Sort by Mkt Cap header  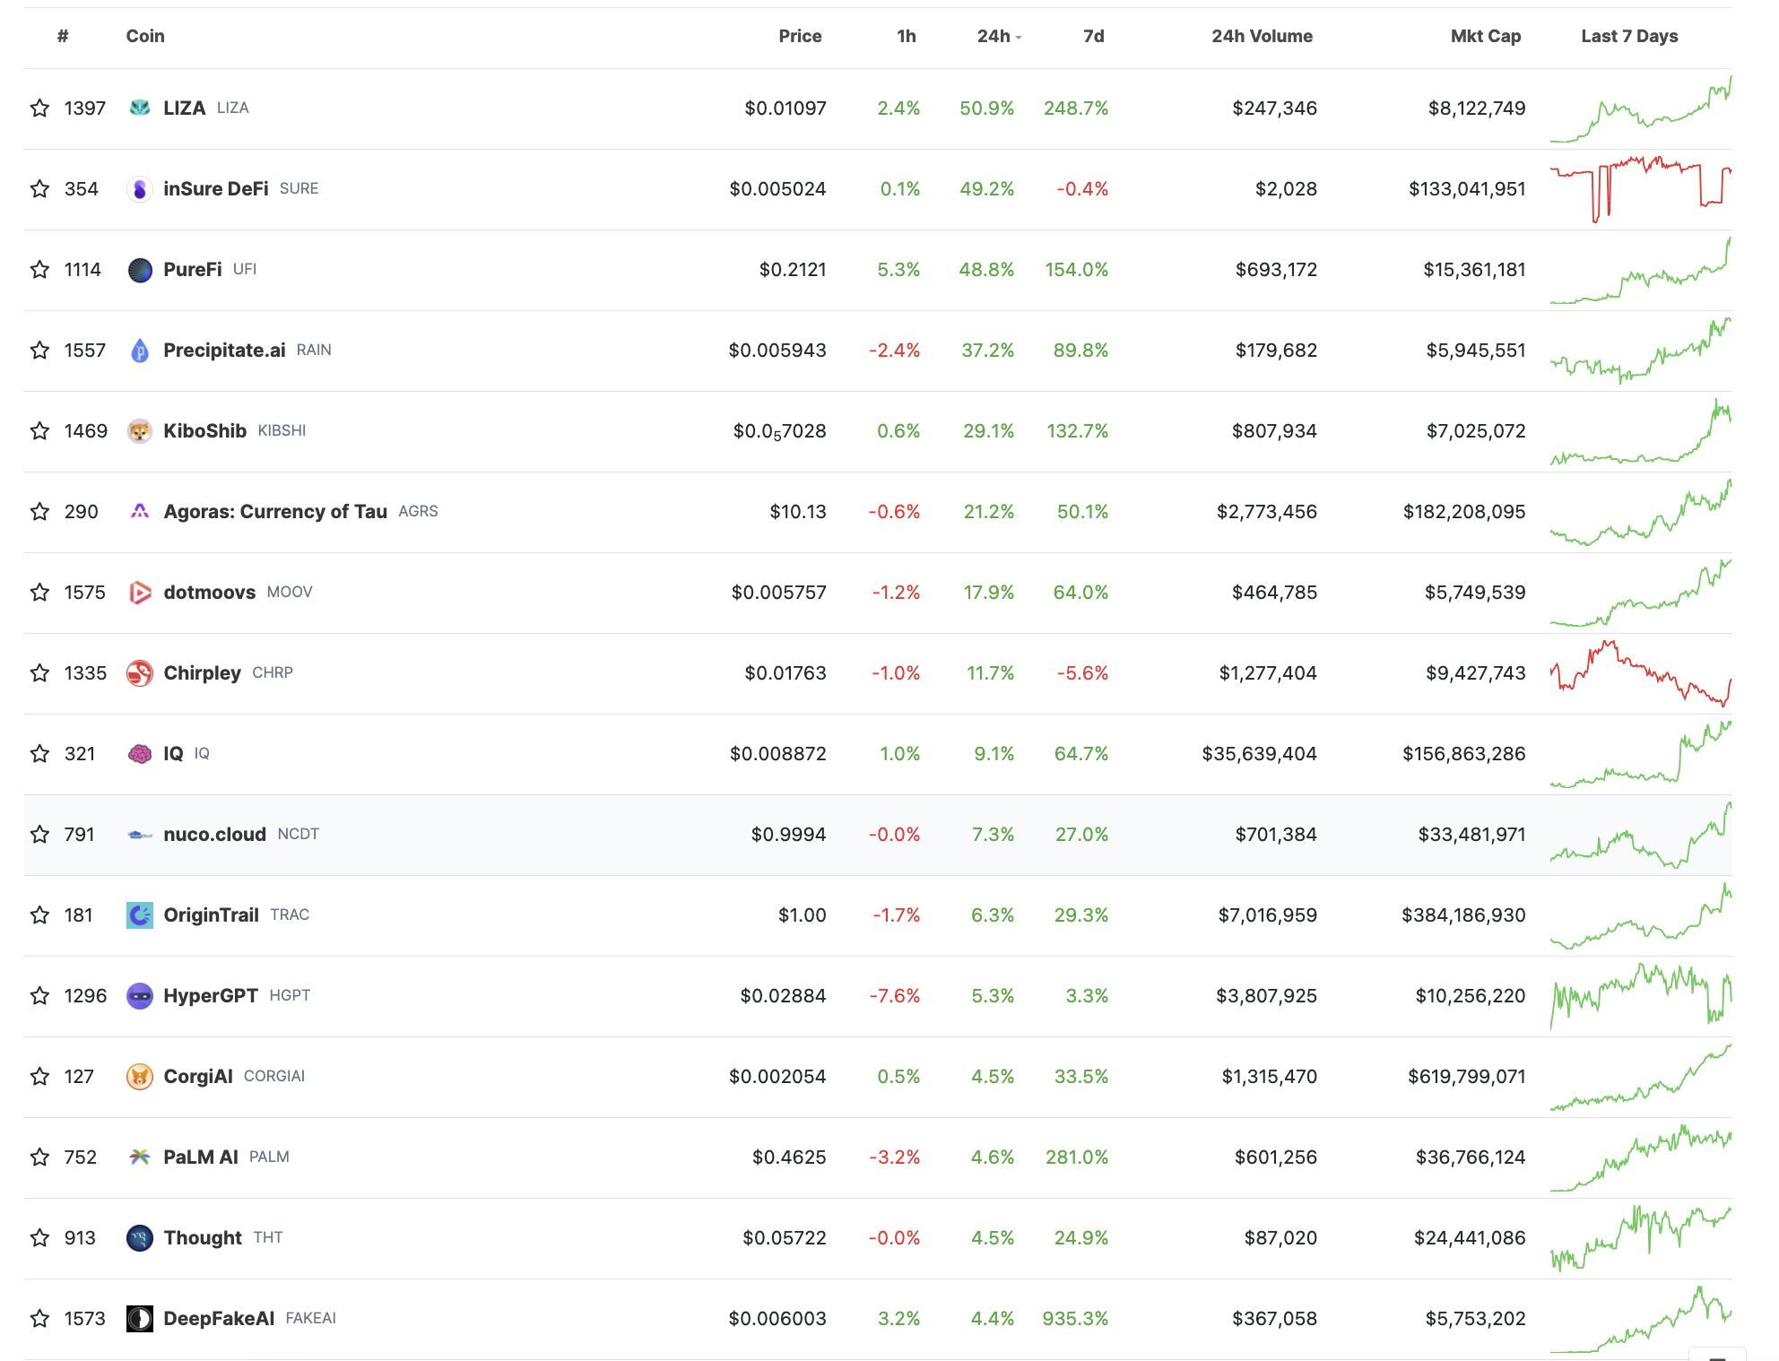pos(1486,37)
